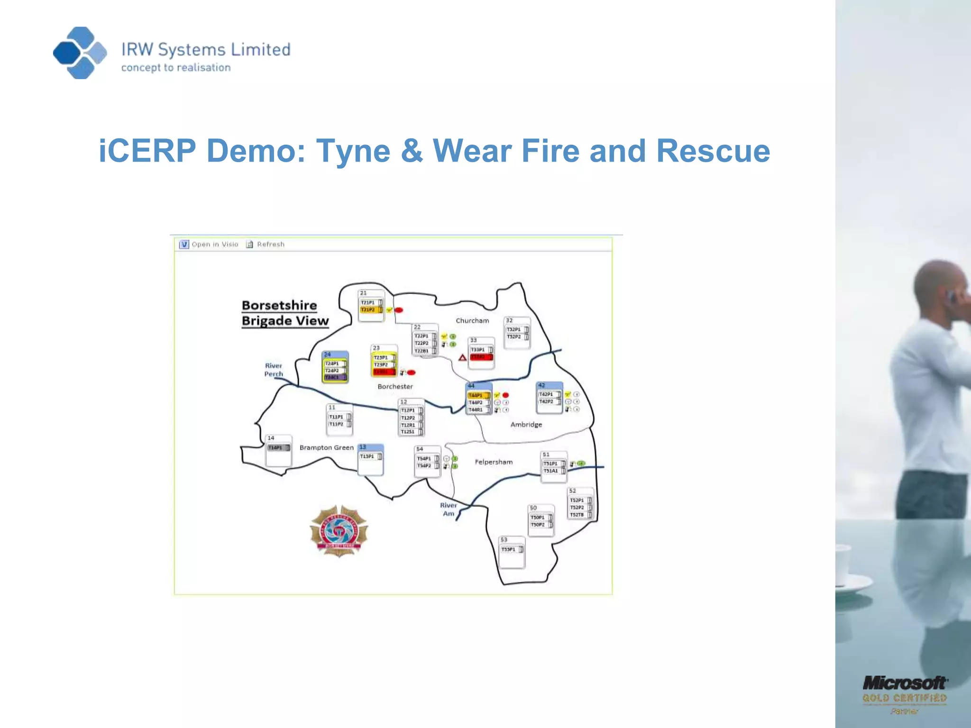Click the Open in Visio link
The width and height of the screenshot is (971, 728).
tap(215, 244)
